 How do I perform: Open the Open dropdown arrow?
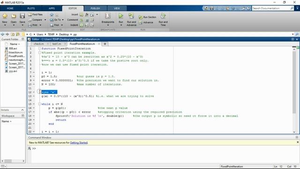pyautogui.click(x=14, y=25)
